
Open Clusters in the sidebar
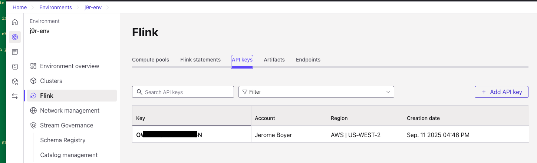51,81
